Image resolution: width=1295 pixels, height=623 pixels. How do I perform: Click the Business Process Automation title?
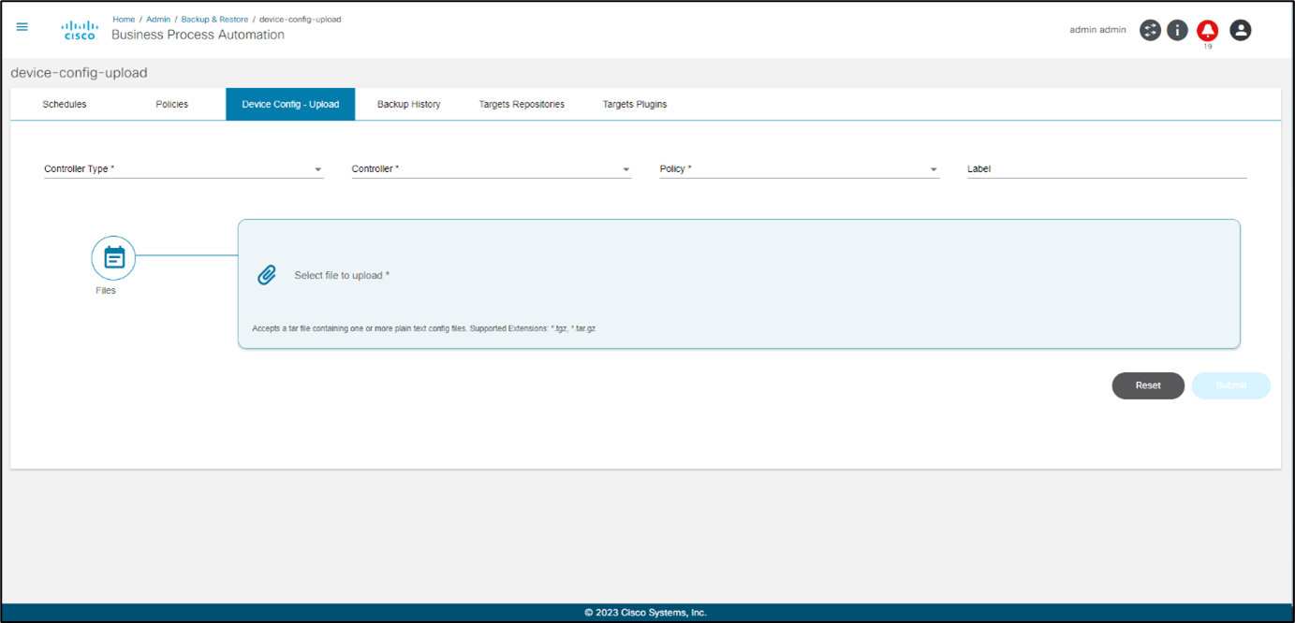point(198,35)
